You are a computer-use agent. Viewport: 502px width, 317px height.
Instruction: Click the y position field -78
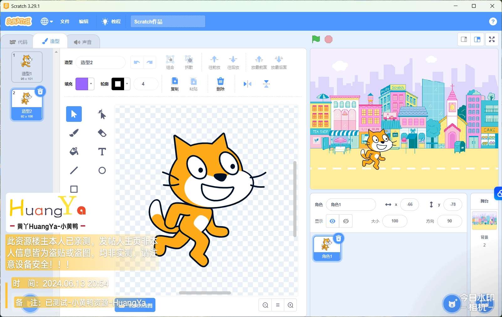[x=453, y=205]
